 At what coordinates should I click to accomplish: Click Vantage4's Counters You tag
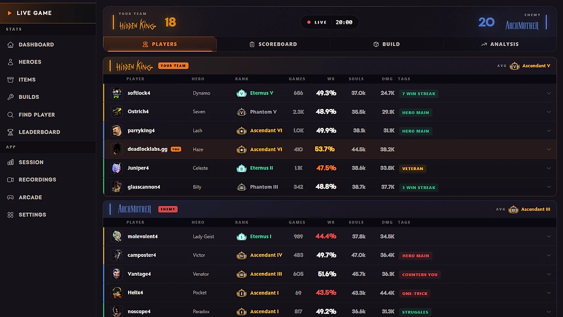[420, 275]
